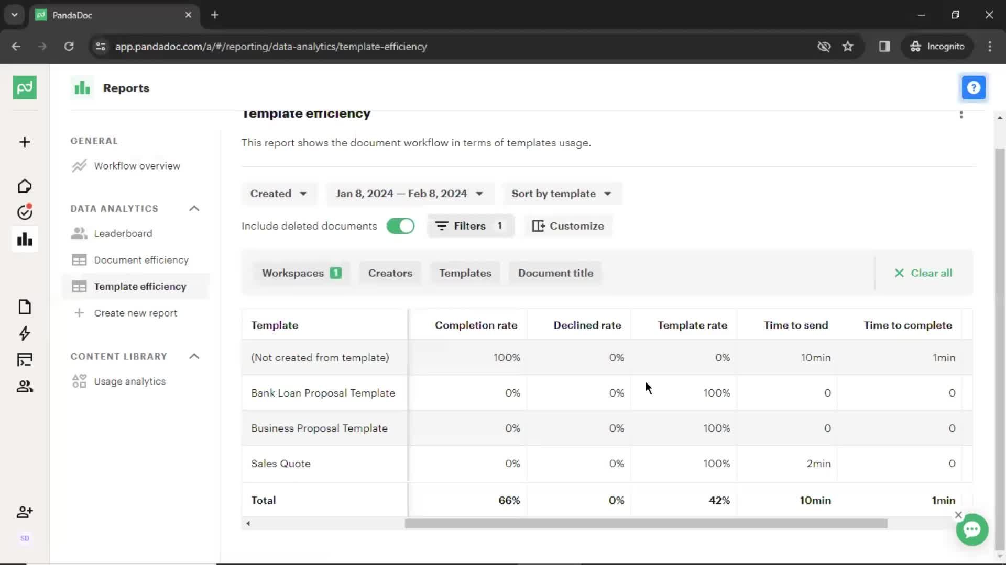Toggle Include deleted documents switch
Viewport: 1006px width, 565px height.
(x=400, y=225)
